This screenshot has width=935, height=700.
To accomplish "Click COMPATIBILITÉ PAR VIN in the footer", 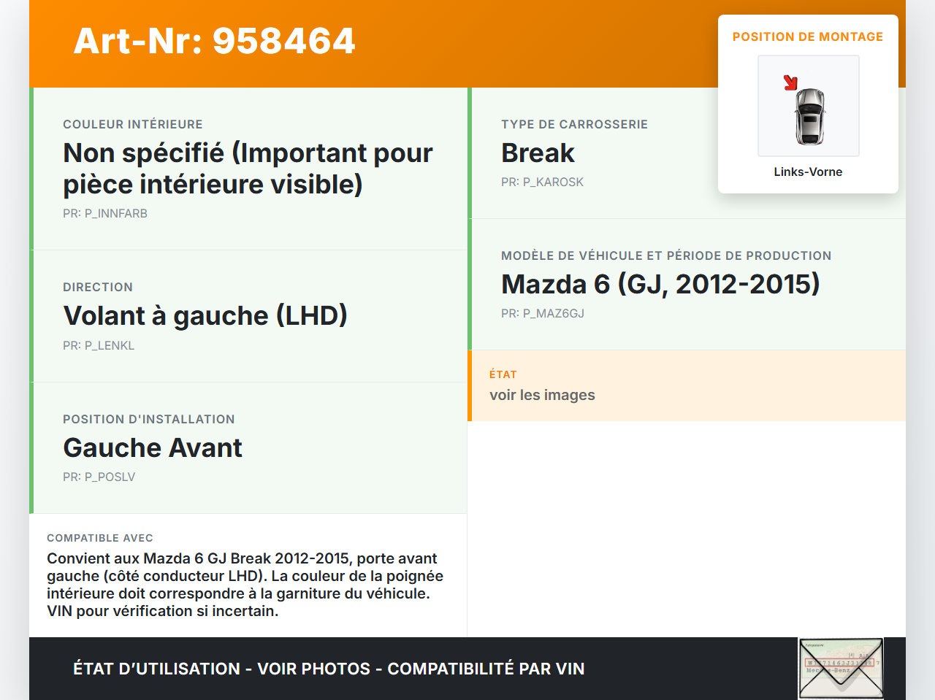I will [486, 669].
